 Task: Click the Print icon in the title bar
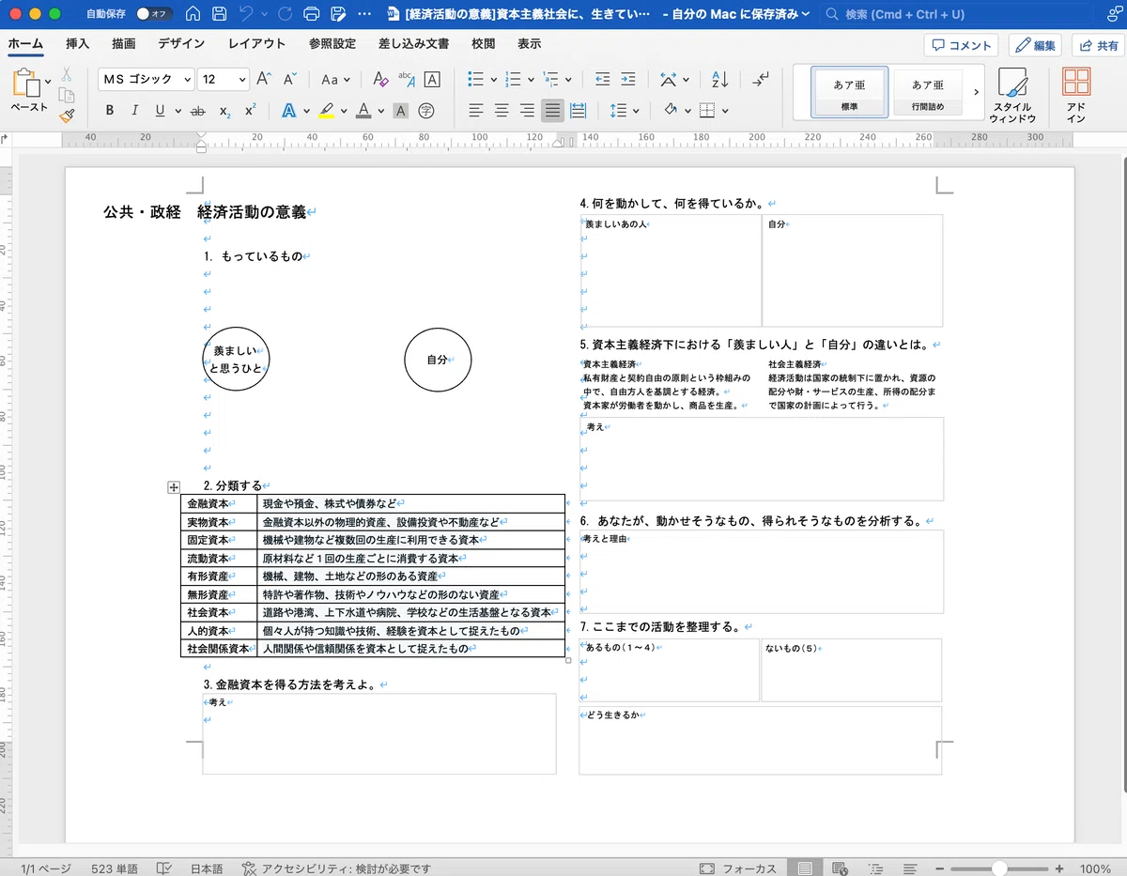tap(312, 14)
